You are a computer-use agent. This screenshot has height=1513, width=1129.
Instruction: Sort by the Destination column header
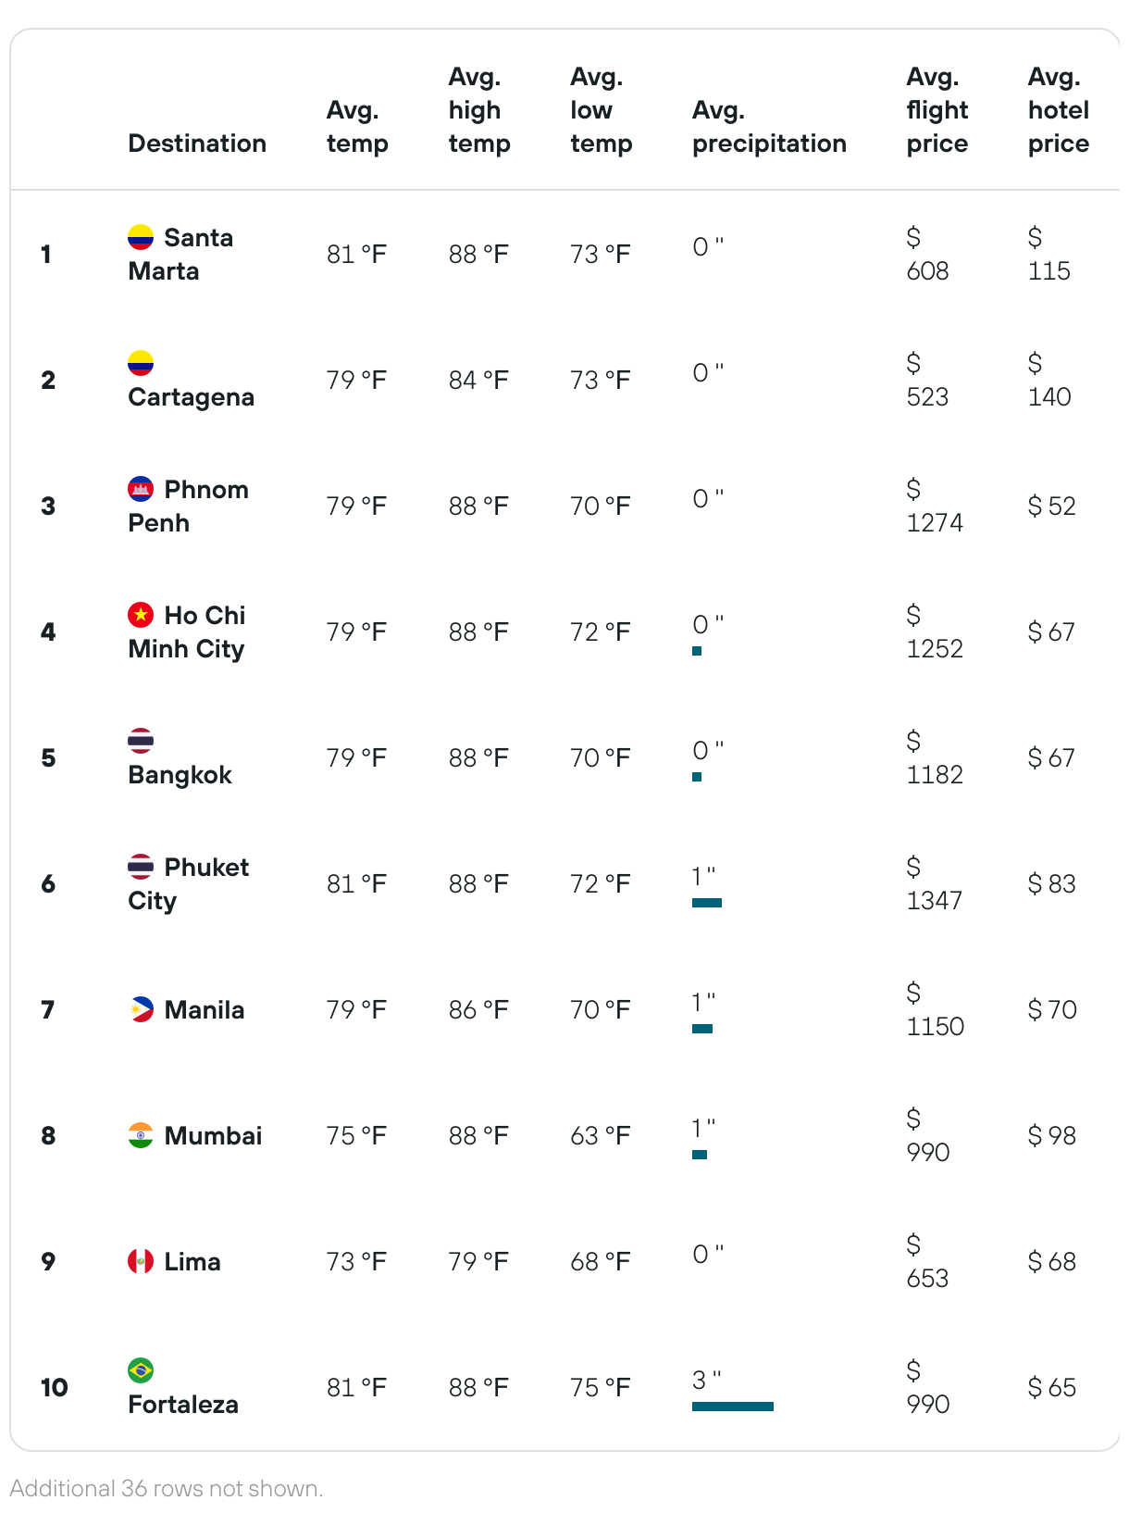(x=197, y=144)
